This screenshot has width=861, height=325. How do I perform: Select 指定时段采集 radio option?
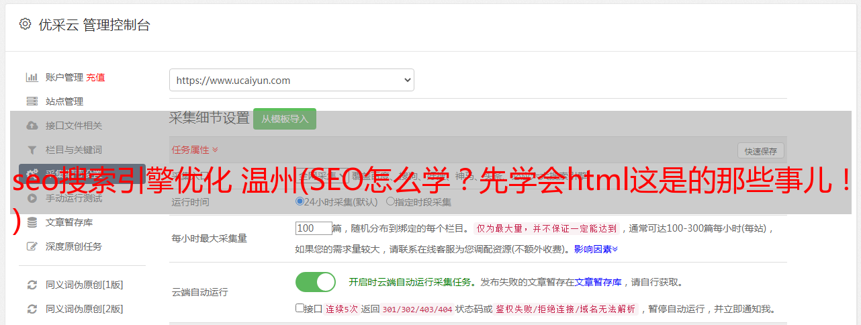(390, 201)
